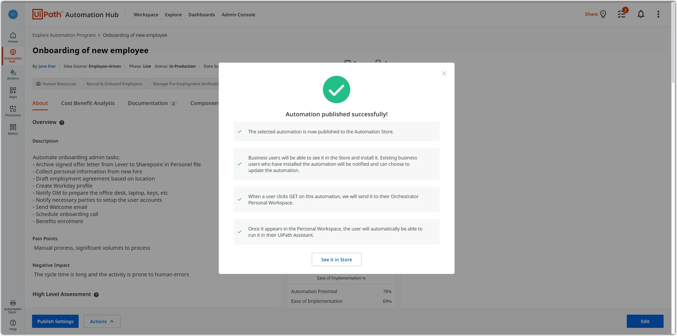677x336 pixels.
Task: Switch to Cost Benefit Analysis tab
Action: click(x=88, y=103)
